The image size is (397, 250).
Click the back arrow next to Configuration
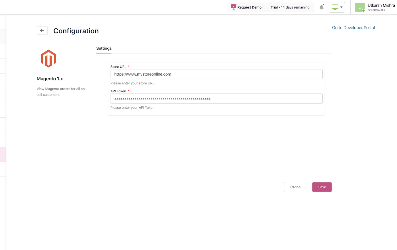42,30
